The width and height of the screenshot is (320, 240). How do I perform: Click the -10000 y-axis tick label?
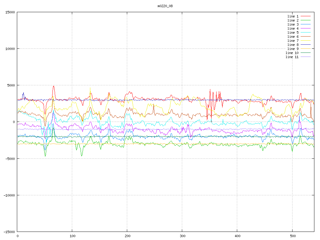(x=9, y=195)
